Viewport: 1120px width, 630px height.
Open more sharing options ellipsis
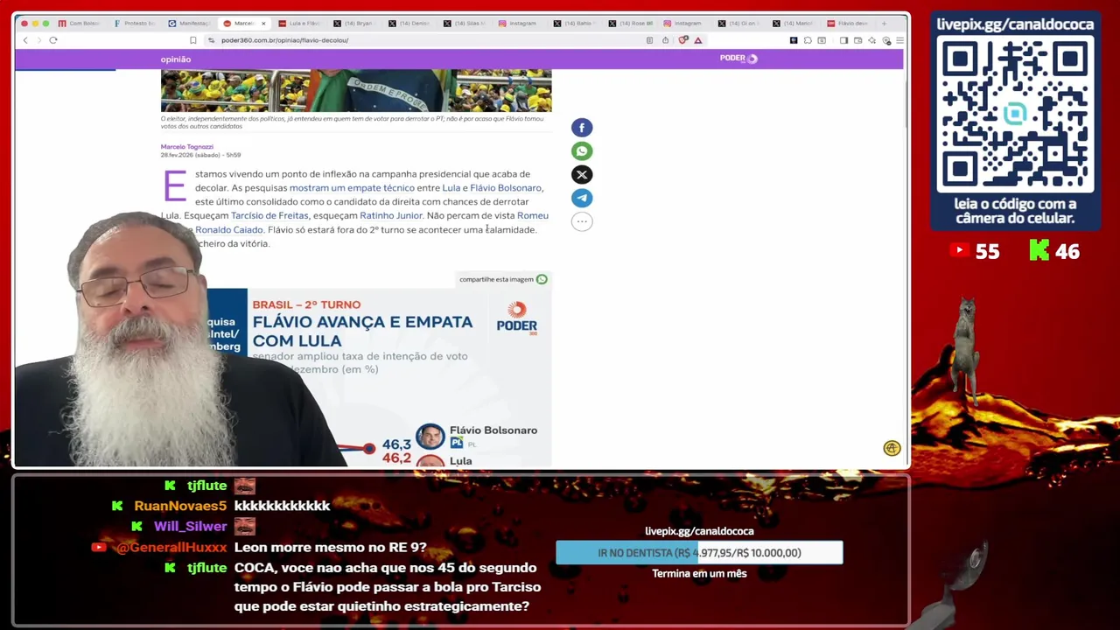point(582,221)
